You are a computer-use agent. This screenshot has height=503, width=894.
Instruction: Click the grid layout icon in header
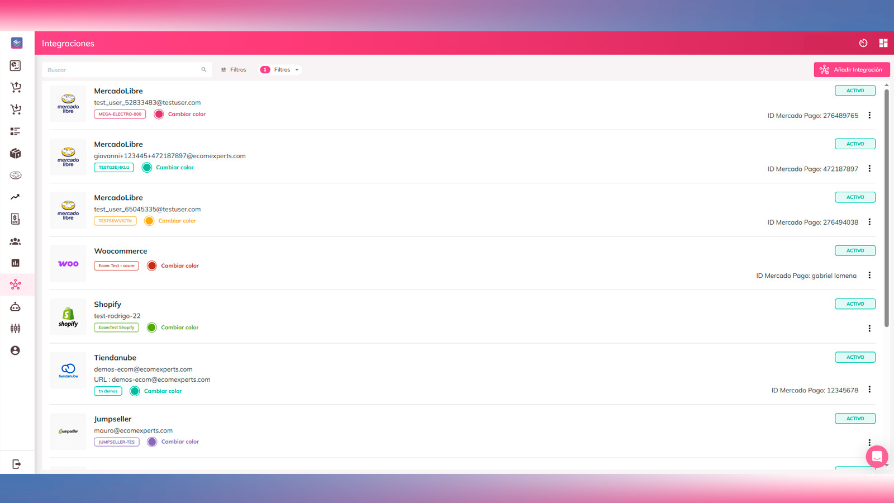click(x=883, y=43)
